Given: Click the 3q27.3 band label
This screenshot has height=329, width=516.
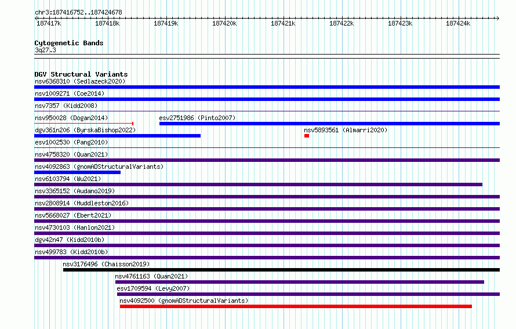Looking at the screenshot, I should pos(45,50).
